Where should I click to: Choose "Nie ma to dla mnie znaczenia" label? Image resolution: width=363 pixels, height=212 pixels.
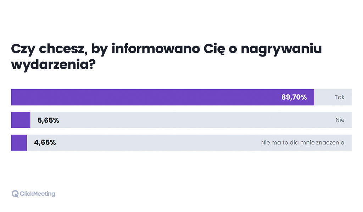tap(303, 143)
